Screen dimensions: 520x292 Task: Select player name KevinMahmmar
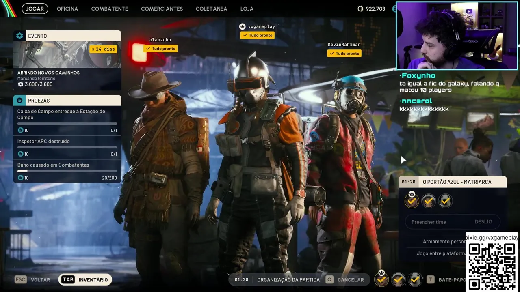[x=344, y=45]
